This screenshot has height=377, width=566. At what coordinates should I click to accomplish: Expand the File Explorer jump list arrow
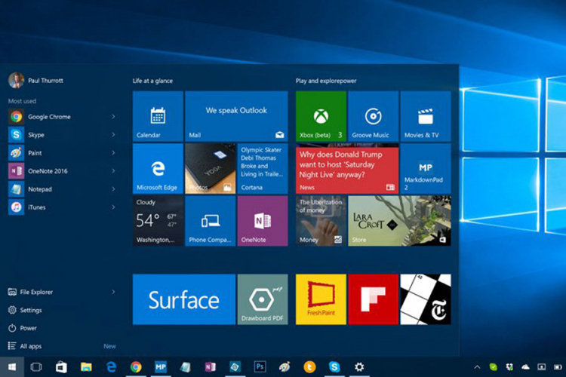pyautogui.click(x=113, y=292)
